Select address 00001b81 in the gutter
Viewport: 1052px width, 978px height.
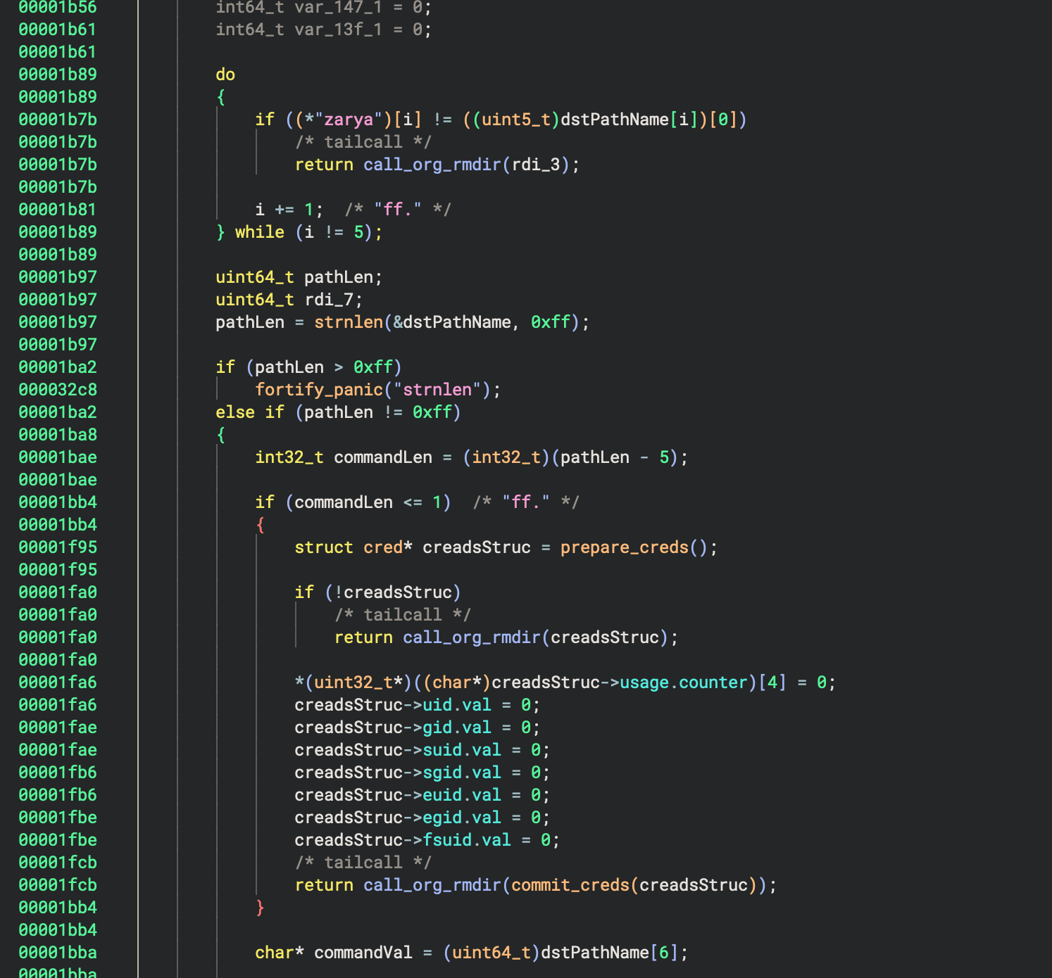(x=58, y=210)
